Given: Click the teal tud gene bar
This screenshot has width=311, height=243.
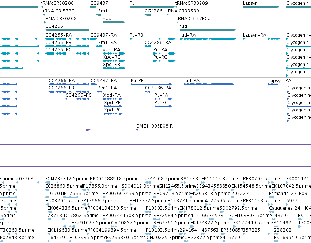Looking at the screenshot, I should [208, 30].
